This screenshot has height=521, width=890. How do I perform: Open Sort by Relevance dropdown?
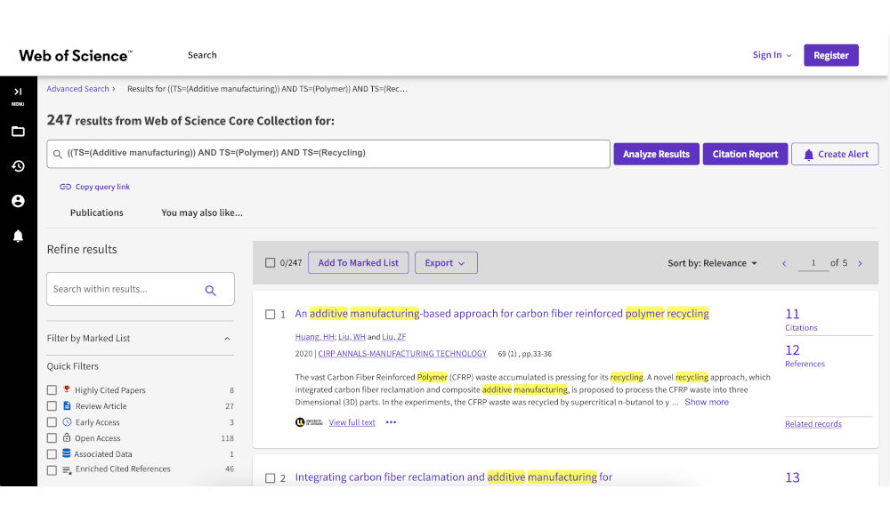point(713,263)
